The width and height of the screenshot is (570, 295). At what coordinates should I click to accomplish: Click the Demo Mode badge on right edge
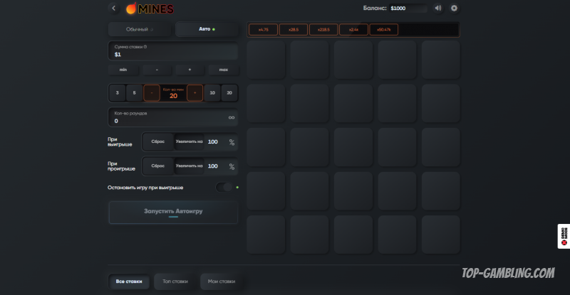pos(563,236)
